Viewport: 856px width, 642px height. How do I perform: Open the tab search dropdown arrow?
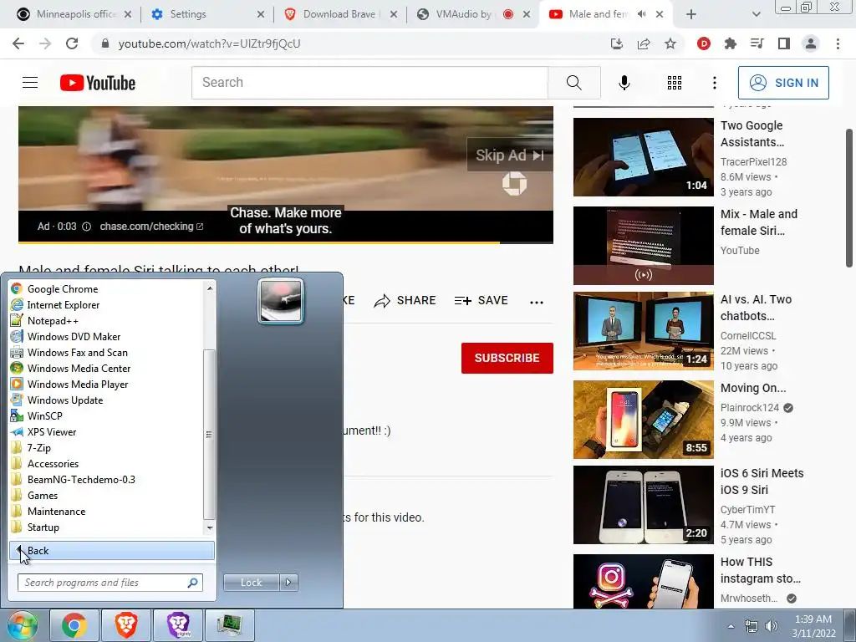[756, 14]
